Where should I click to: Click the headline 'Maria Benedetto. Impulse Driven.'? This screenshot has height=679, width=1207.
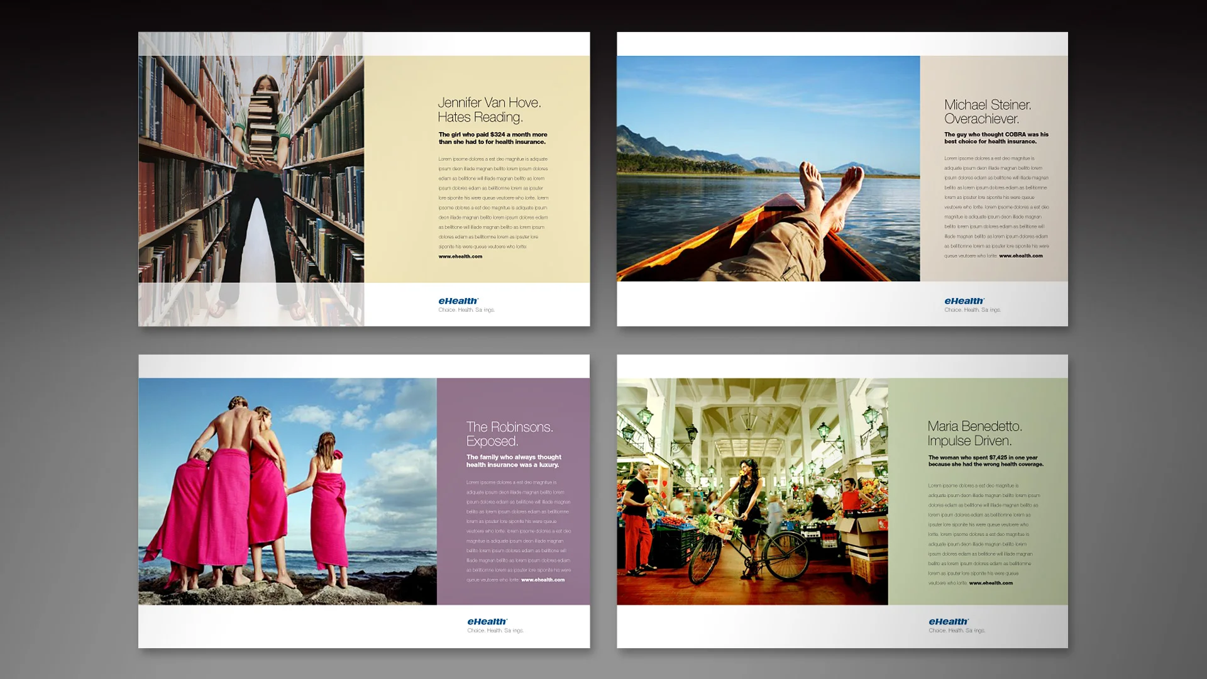[x=975, y=433]
